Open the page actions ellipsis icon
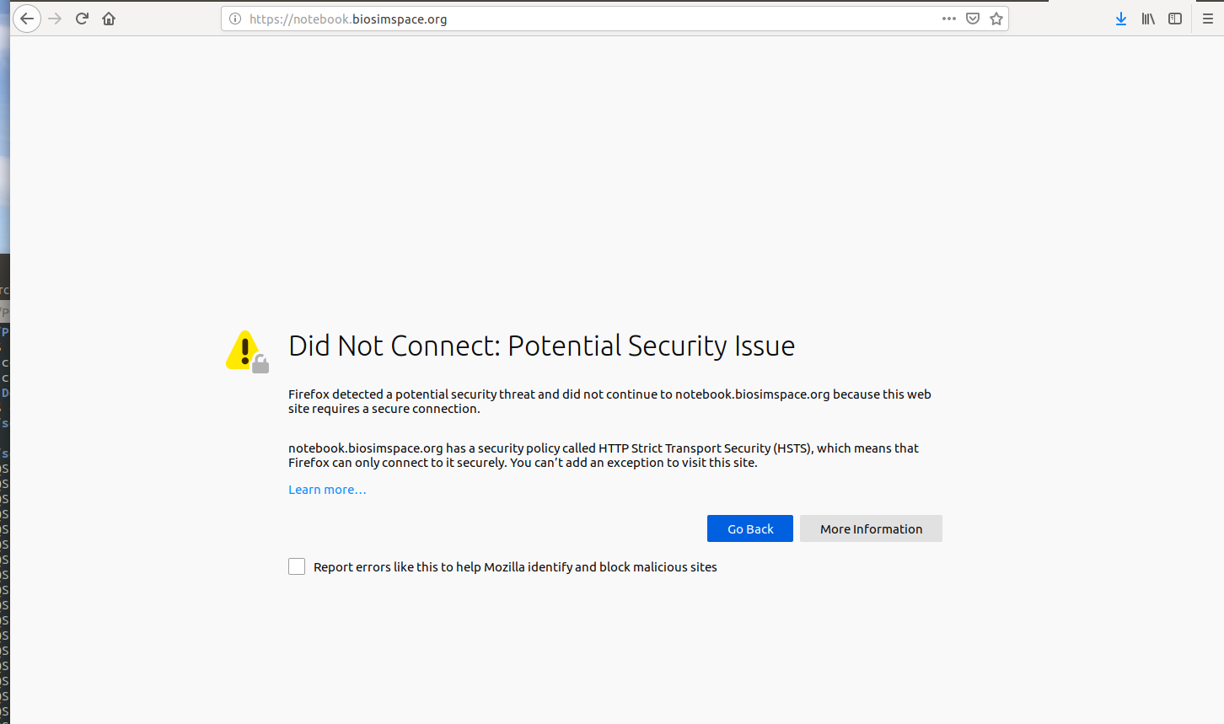This screenshot has width=1224, height=724. [948, 18]
